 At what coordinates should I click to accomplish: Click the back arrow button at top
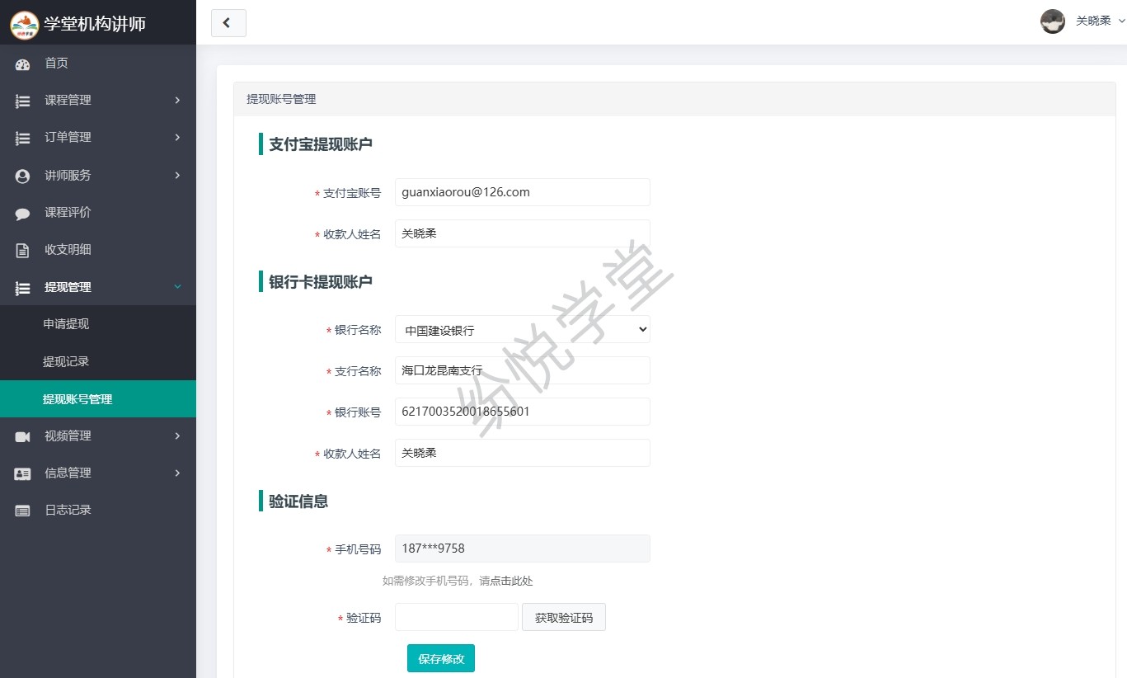[x=228, y=23]
